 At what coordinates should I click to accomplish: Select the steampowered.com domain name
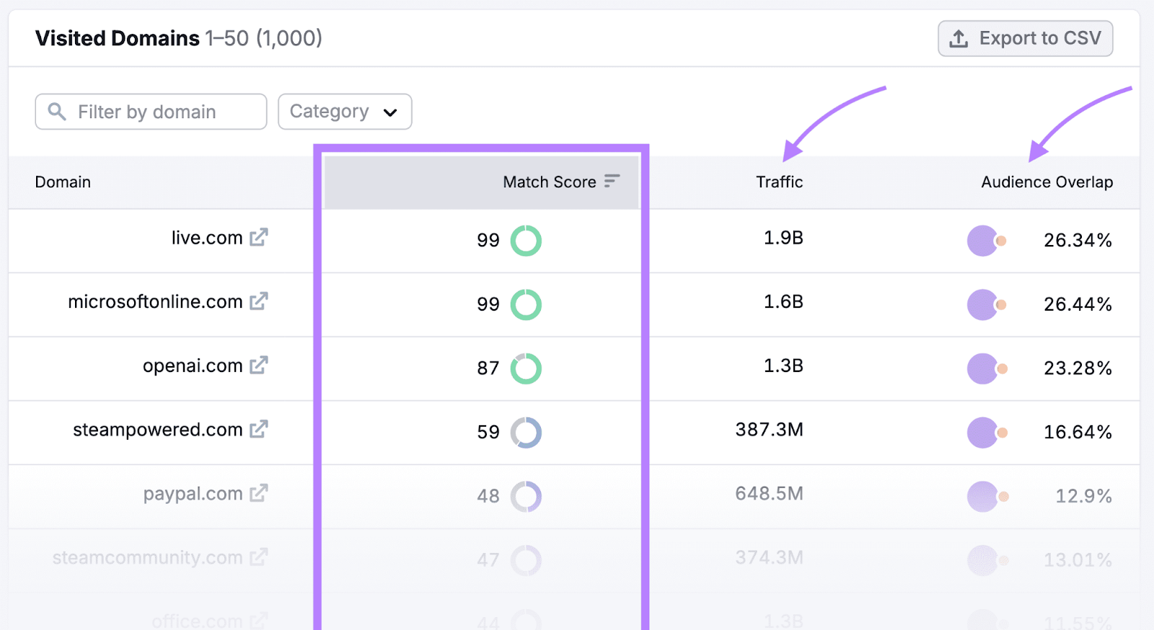coord(157,430)
